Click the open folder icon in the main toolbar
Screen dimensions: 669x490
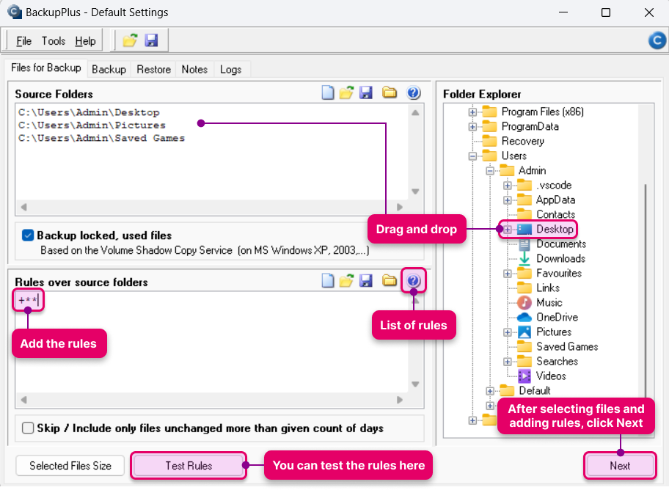(x=130, y=40)
